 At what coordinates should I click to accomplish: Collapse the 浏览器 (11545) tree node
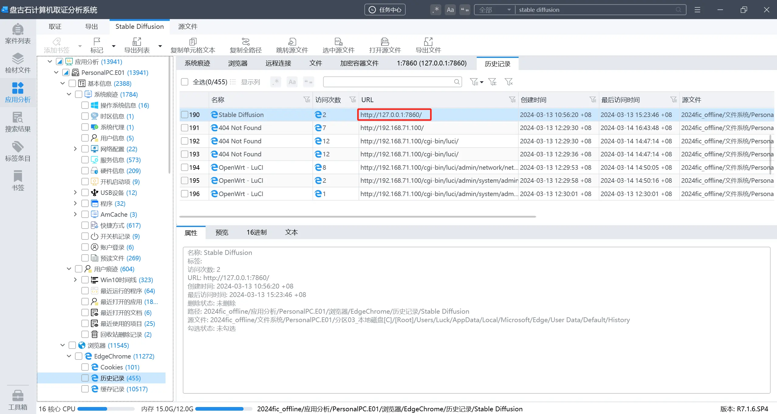(63, 345)
